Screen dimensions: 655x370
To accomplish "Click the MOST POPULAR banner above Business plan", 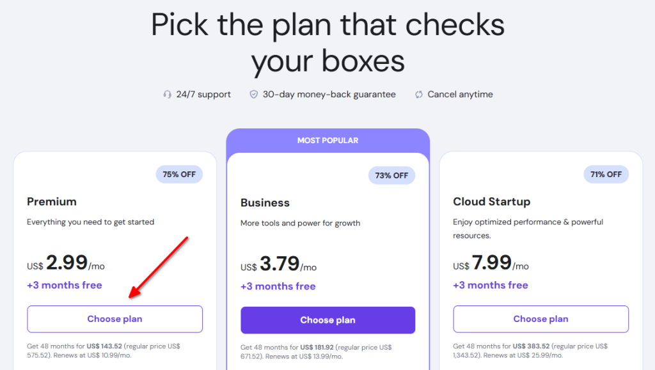I will pyautogui.click(x=327, y=140).
